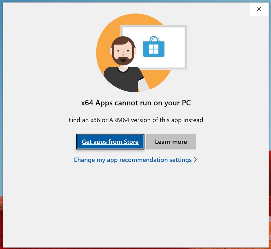
Task: Select the "Find an x86 or ARM64 version" text
Action: point(110,120)
